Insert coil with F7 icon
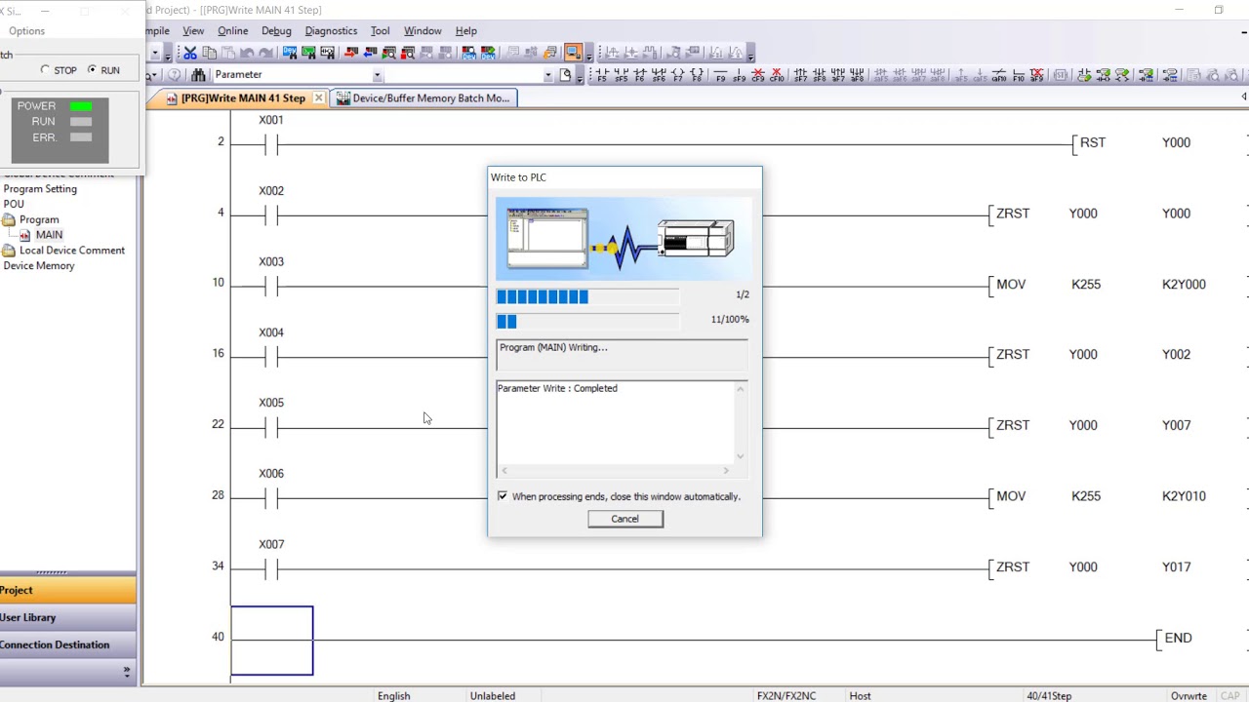Viewport: 1249px width, 702px height. (x=677, y=74)
